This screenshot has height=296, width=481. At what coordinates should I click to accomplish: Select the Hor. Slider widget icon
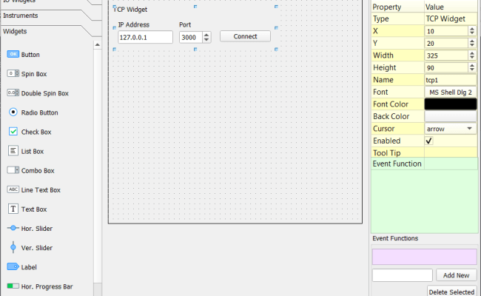(13, 228)
